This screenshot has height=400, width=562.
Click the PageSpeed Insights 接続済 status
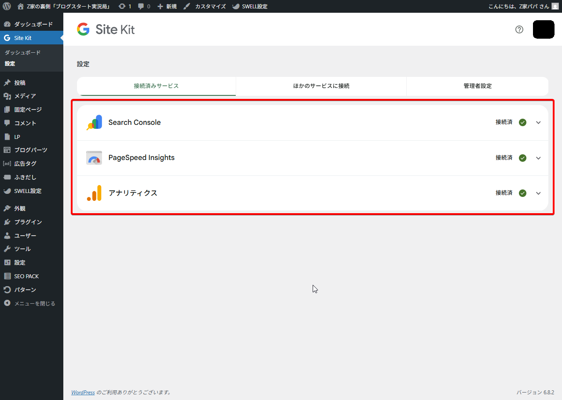click(x=504, y=158)
